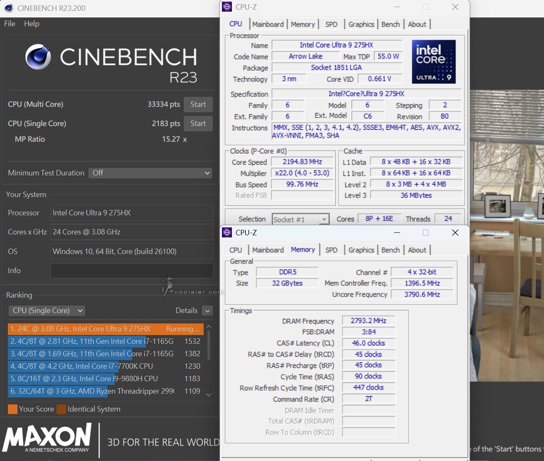Select ranking row 5 i9-9880H CPU
The image size is (544, 461).
[106, 379]
